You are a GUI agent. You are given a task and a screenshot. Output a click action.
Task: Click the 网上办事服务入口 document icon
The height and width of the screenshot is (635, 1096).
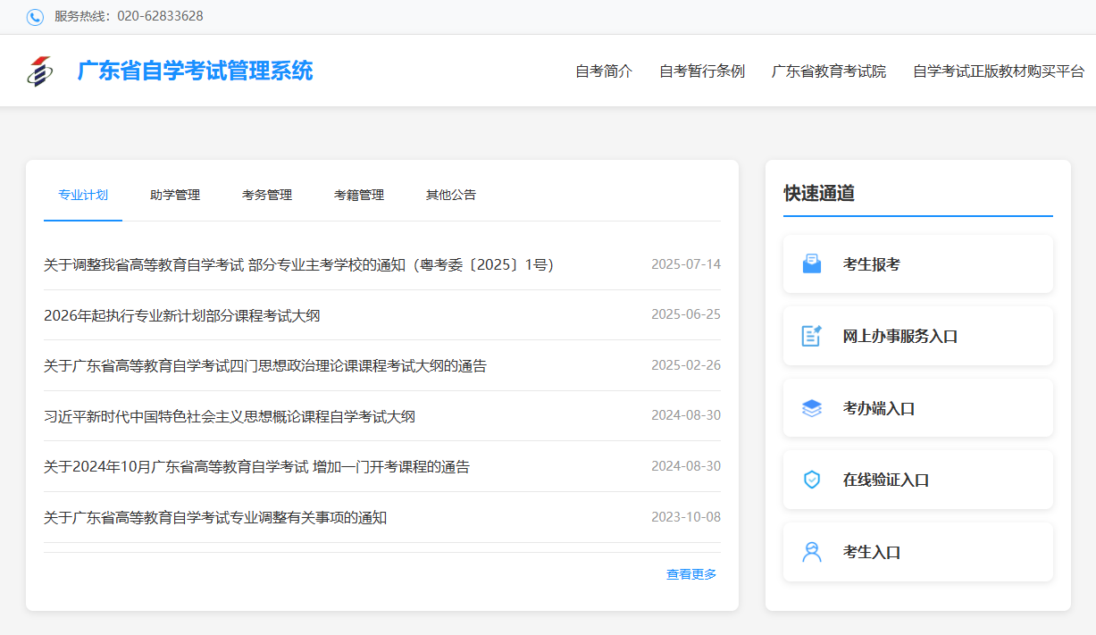pos(811,336)
